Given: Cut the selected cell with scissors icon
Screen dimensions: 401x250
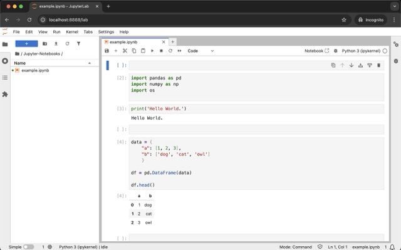Looking at the screenshot, I should pyautogui.click(x=125, y=51).
